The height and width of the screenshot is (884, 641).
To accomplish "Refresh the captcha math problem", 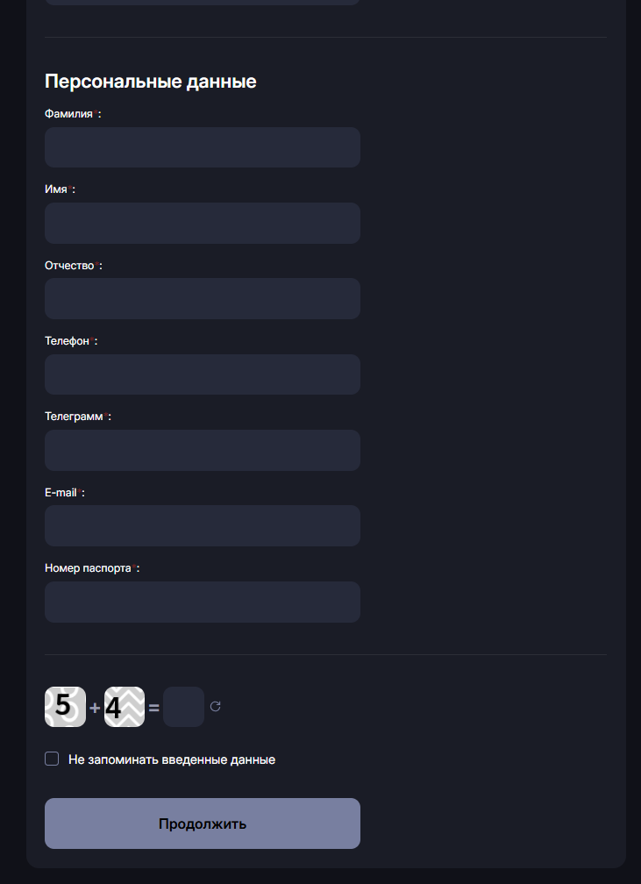I will pos(216,707).
